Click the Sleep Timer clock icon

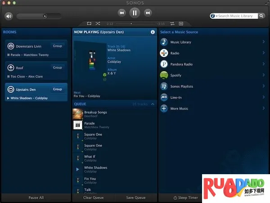(x=175, y=198)
